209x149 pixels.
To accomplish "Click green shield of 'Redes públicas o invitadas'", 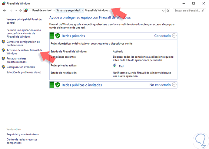I will [x=58, y=85].
